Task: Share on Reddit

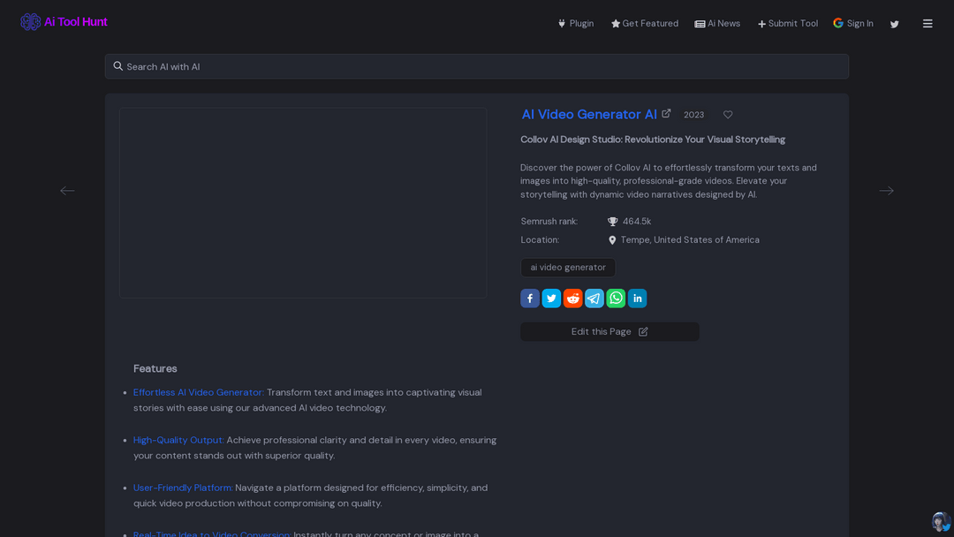Action: (x=572, y=299)
